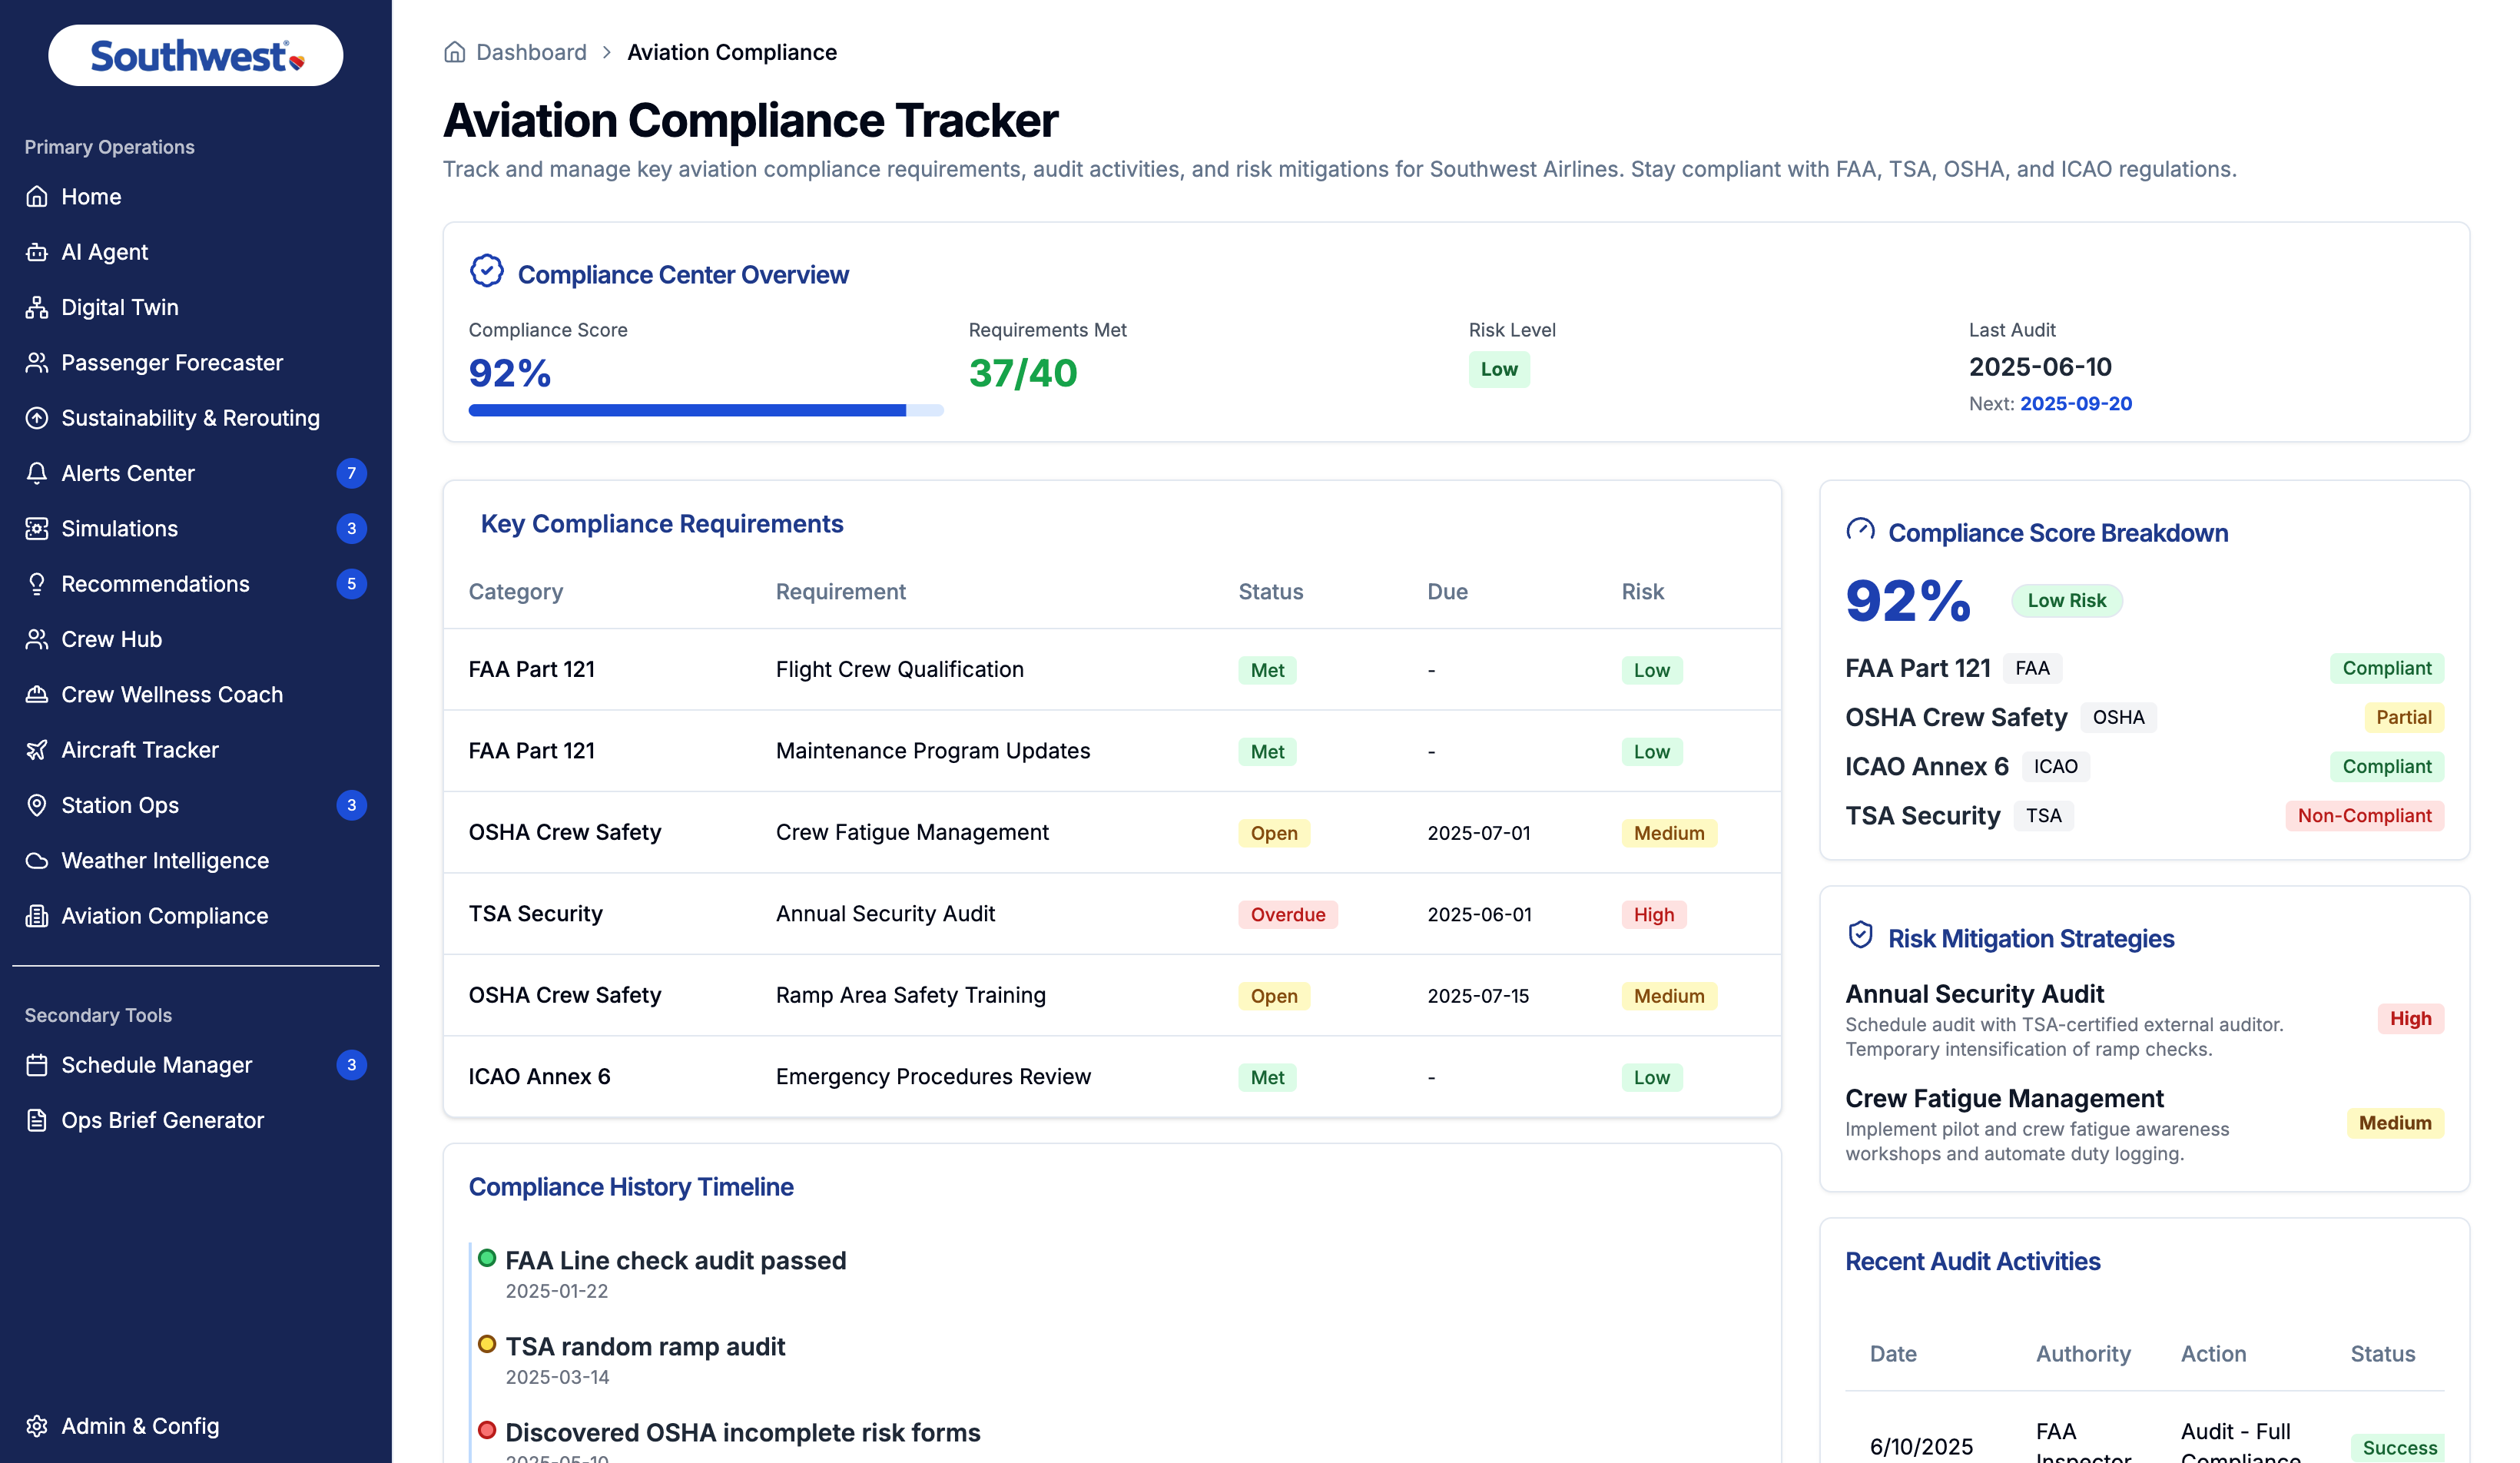Viewport: 2520px width, 1463px height.
Task: Click the Passenger Forecaster people icon
Action: pos(37,363)
